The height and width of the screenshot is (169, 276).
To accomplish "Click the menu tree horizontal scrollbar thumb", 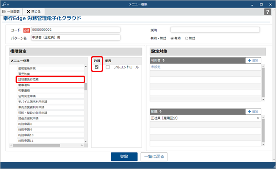I will [37, 145].
